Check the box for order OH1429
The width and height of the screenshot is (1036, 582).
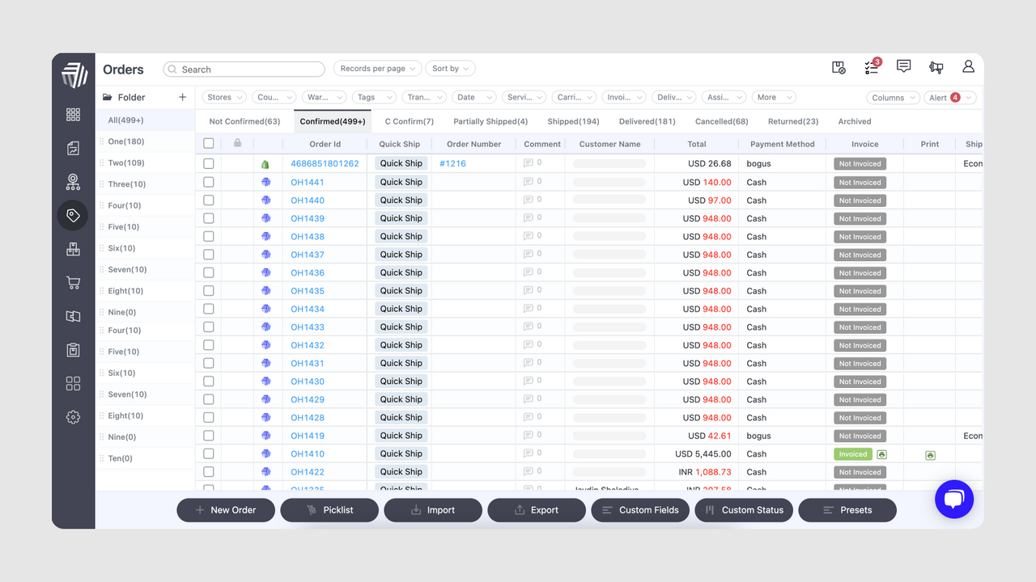click(x=209, y=399)
